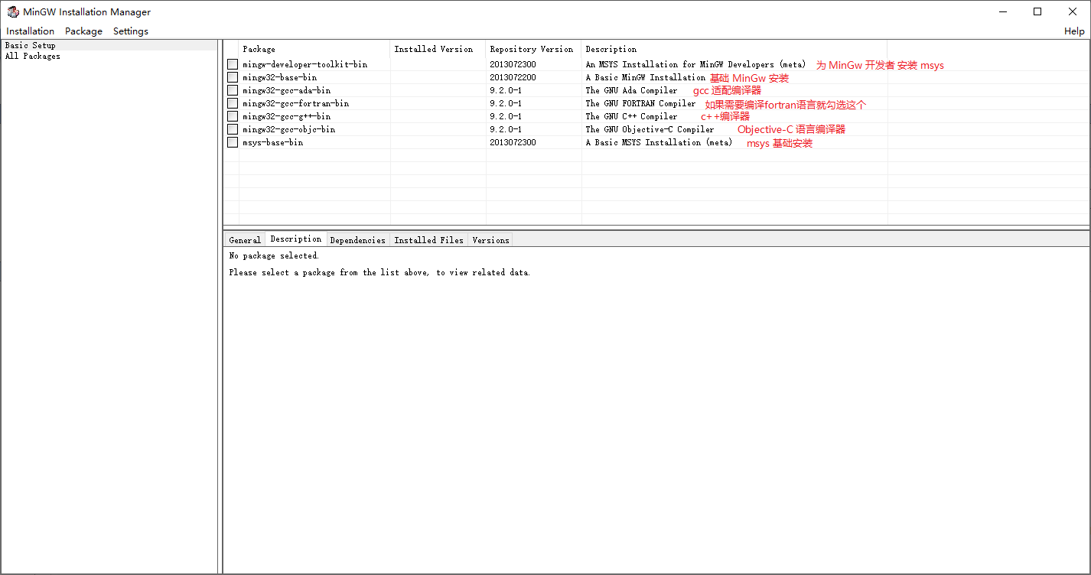The width and height of the screenshot is (1091, 575).
Task: Select the msys-base-bin package name
Action: (273, 142)
